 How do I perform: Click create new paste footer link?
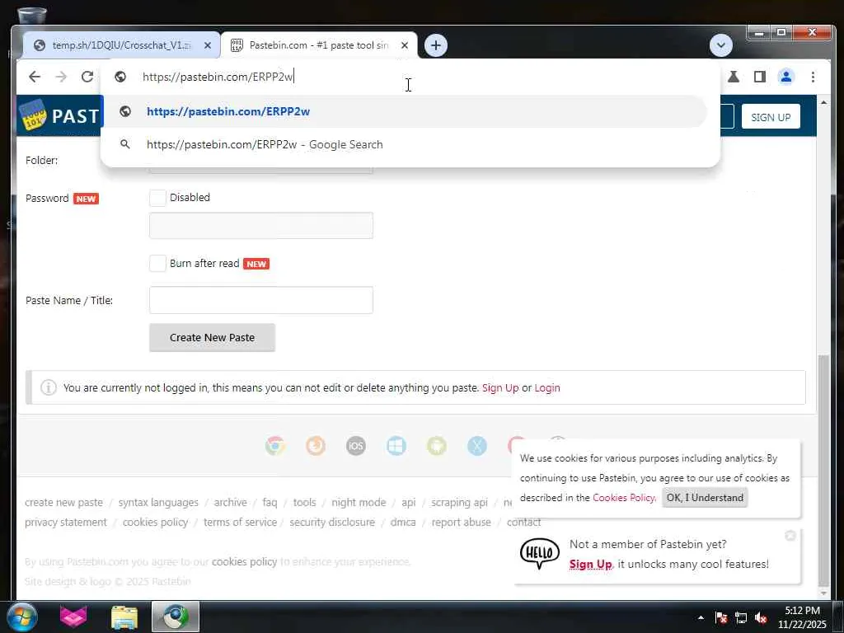(x=63, y=502)
